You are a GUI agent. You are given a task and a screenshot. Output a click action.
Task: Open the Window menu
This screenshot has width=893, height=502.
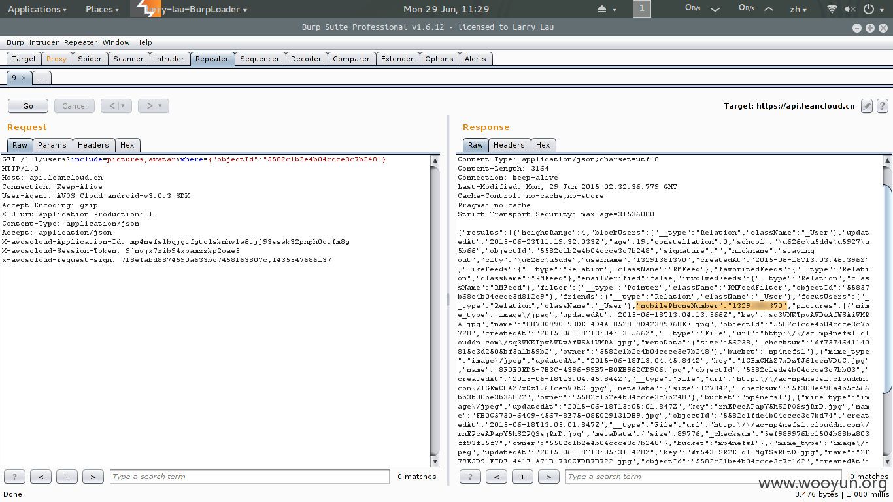(116, 42)
